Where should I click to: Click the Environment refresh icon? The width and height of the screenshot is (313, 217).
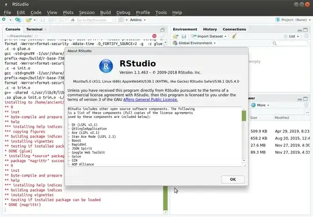(306, 36)
